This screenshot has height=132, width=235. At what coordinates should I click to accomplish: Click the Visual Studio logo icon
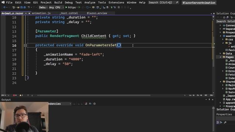[3, 3]
